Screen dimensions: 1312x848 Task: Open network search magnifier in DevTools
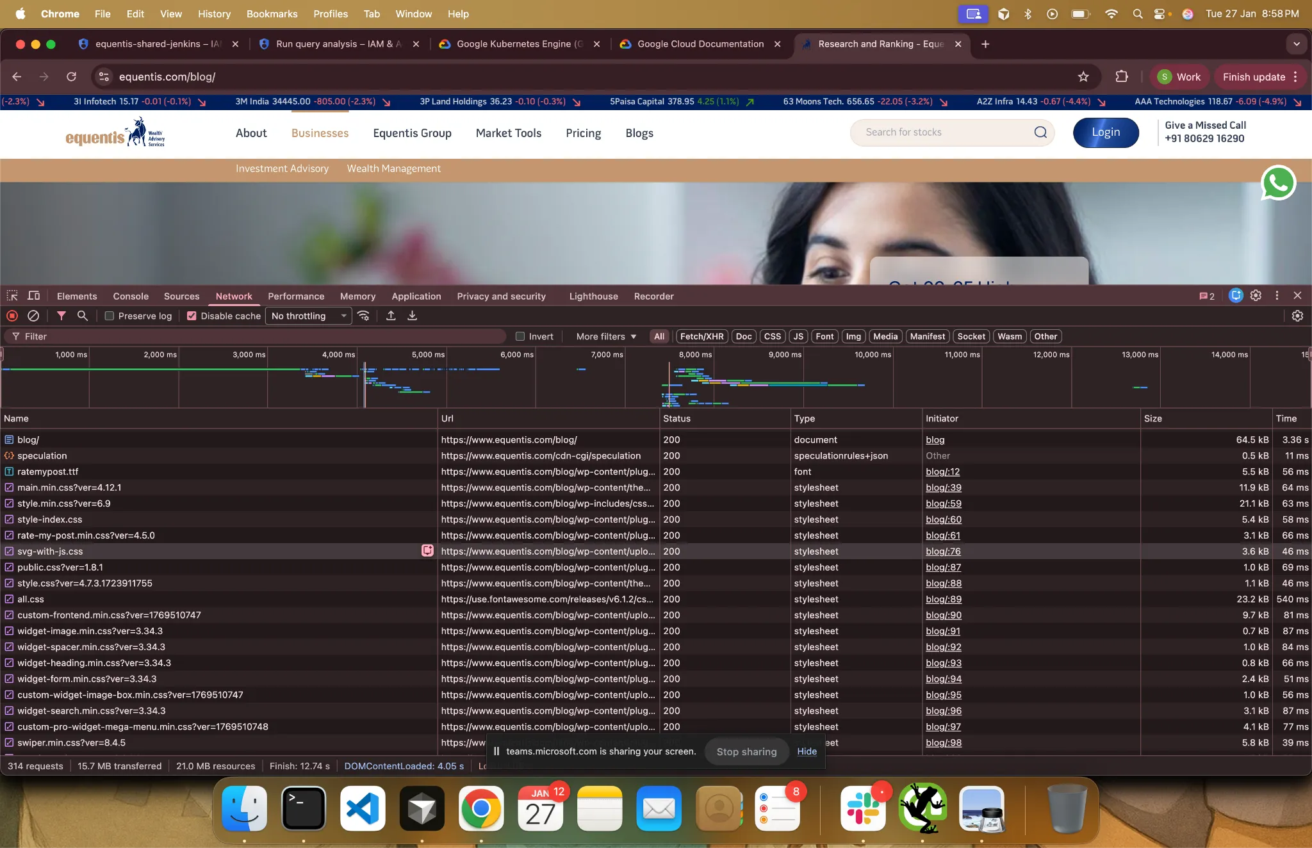(x=83, y=316)
